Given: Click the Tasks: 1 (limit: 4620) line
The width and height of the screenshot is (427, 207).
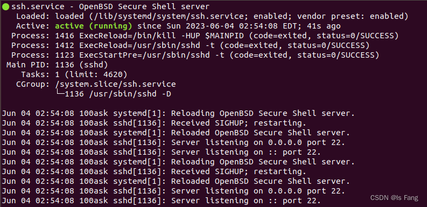Looking at the screenshot, I should (74, 74).
